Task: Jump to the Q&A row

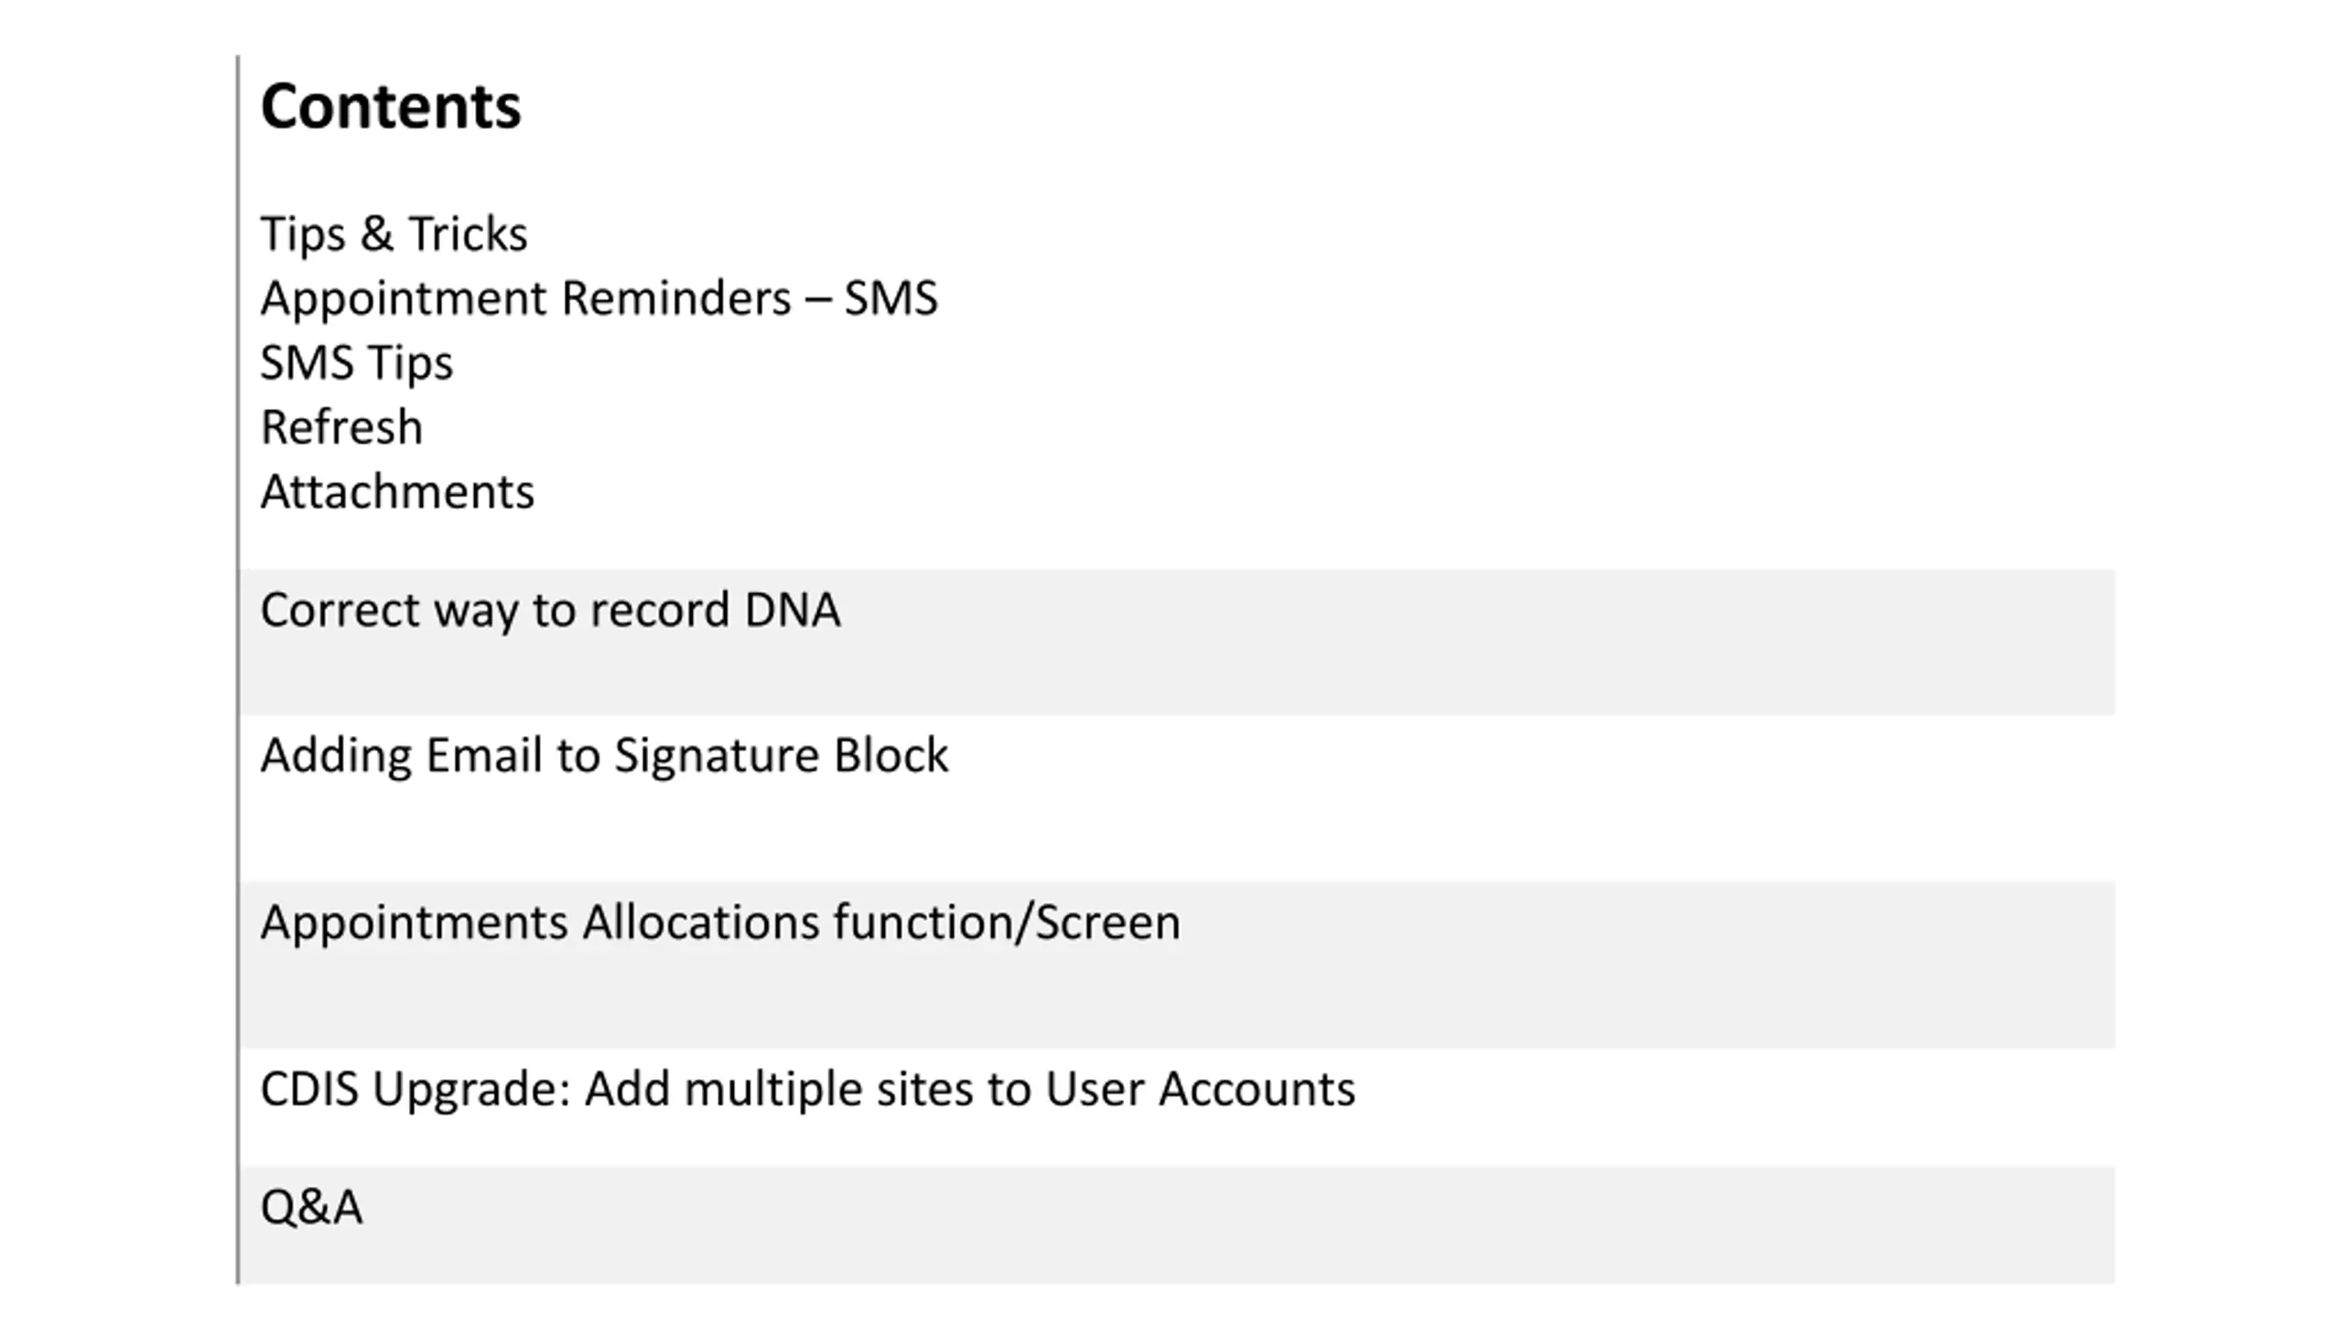Action: click(1179, 1225)
